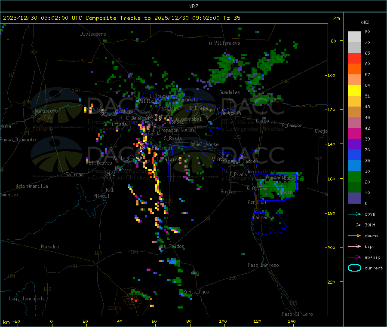The height and width of the screenshot is (327, 387).
Task: Click the Paso_El_Loro map label
Action: pos(297,314)
